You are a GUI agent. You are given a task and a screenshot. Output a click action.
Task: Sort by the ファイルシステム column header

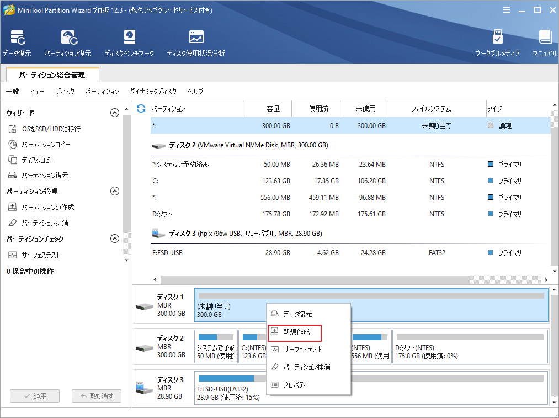(x=437, y=109)
